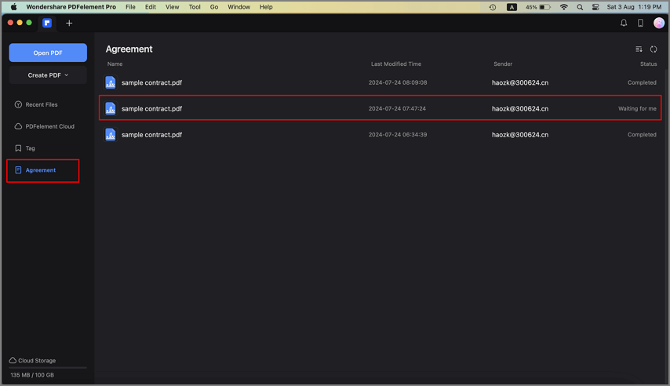Open a new tab with plus icon
The image size is (670, 386).
69,23
